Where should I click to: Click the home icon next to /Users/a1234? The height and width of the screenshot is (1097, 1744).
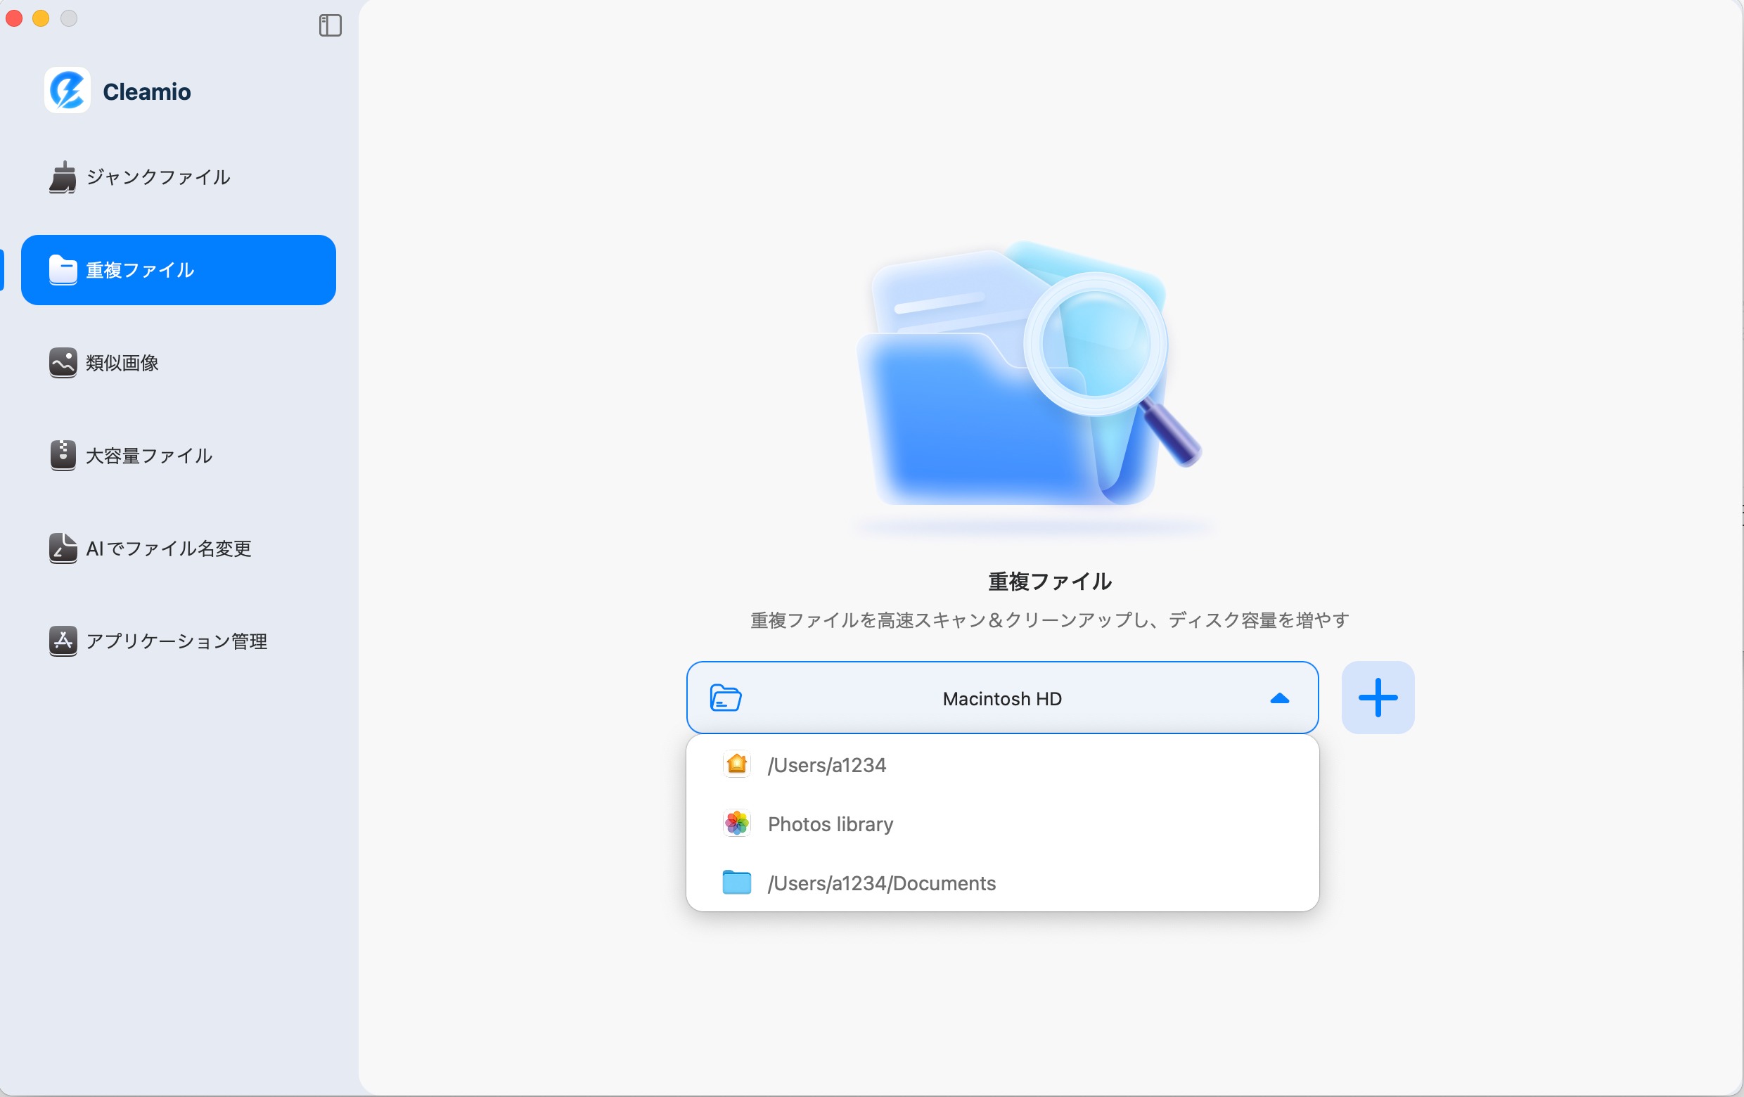click(736, 764)
